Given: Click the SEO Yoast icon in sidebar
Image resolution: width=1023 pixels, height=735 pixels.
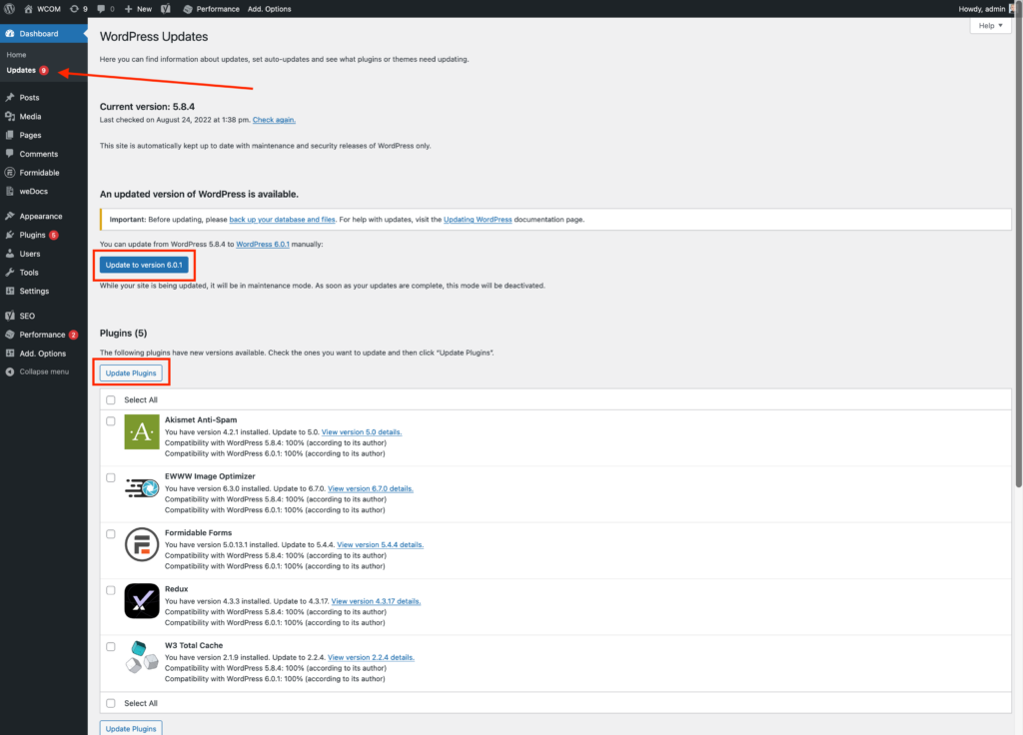Looking at the screenshot, I should [10, 316].
